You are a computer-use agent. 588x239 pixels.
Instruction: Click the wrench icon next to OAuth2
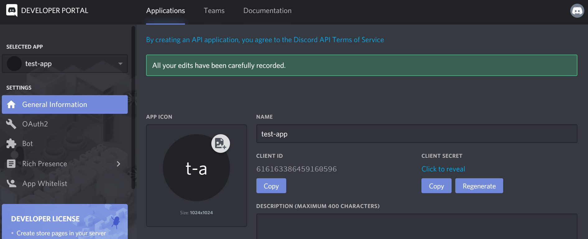point(11,124)
